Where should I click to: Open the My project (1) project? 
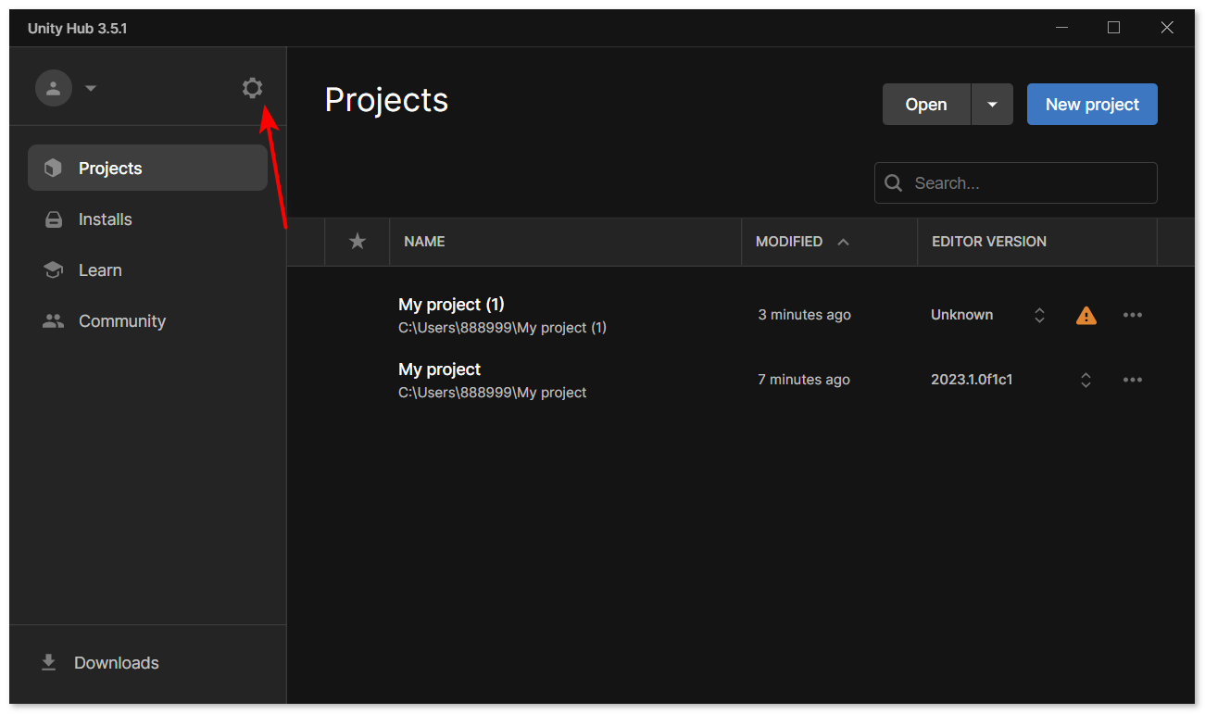click(x=451, y=305)
